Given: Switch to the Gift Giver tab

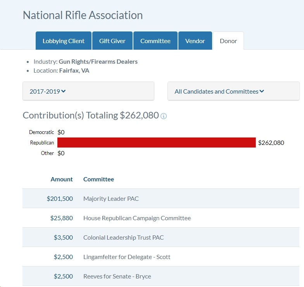Looking at the screenshot, I should [x=112, y=41].
